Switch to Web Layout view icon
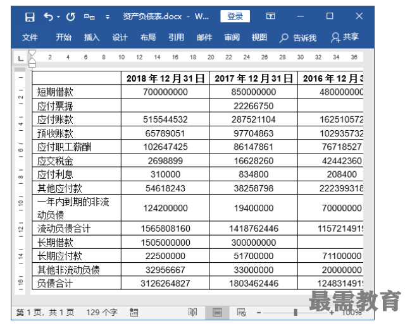The width and height of the screenshot is (405, 326). pos(241,313)
